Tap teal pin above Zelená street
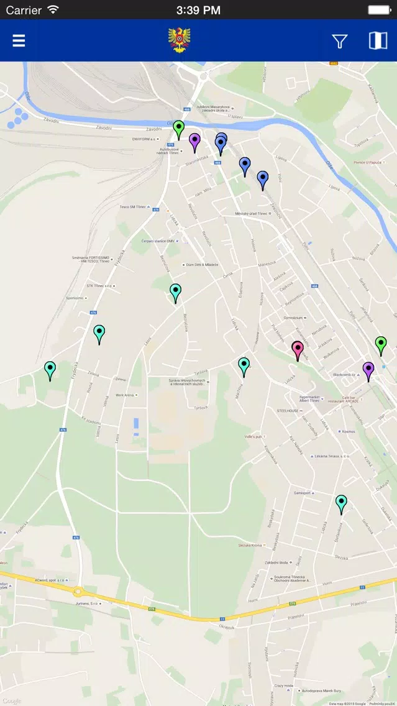397x706 pixels. (99, 335)
